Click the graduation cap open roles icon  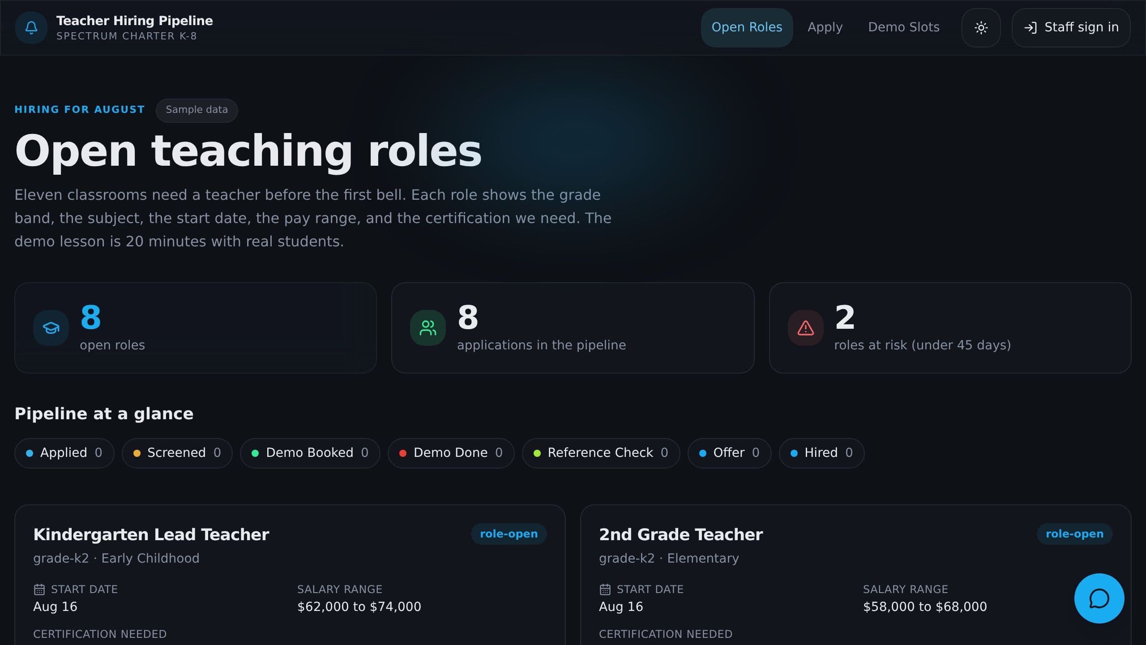51,328
